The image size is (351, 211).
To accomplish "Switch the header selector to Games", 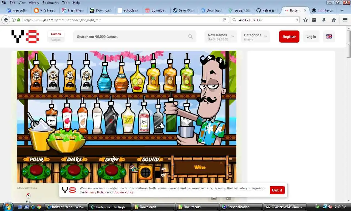I will (56, 34).
